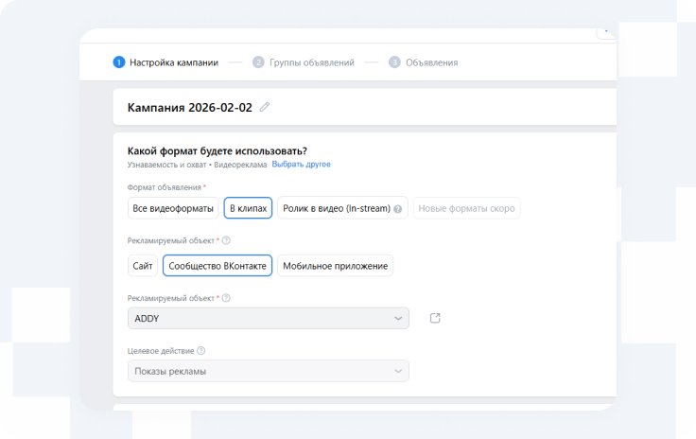Choose Мобильное приложение as the advertised object

(x=335, y=266)
